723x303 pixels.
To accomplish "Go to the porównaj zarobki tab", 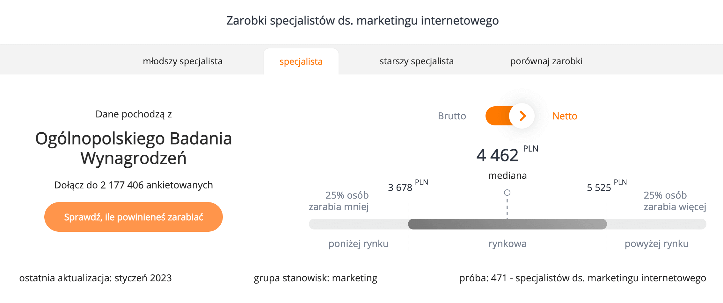I will tap(546, 61).
